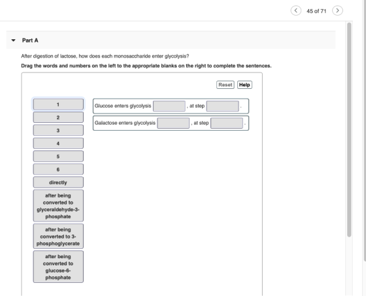The width and height of the screenshot is (366, 296).
Task: Click first blank after 'Glucose enters glycolysis'
Action: point(169,107)
